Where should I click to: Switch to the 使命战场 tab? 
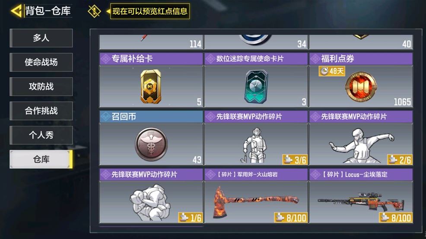point(41,62)
